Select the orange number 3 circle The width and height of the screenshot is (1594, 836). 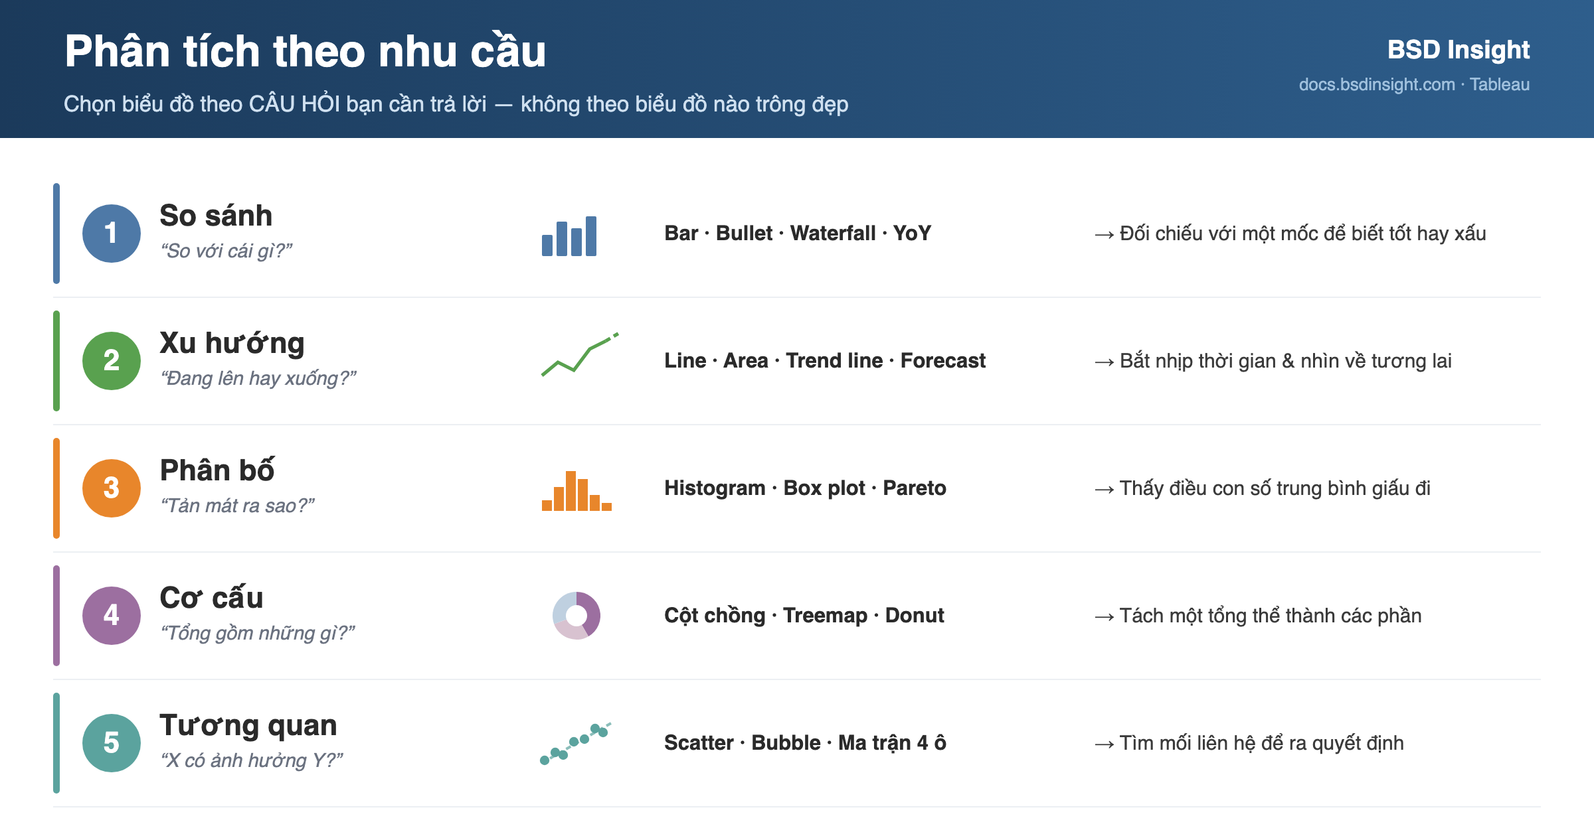112,488
